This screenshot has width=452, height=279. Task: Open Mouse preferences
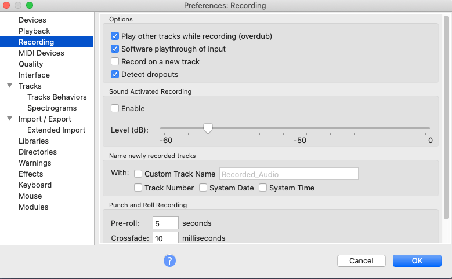pos(30,196)
